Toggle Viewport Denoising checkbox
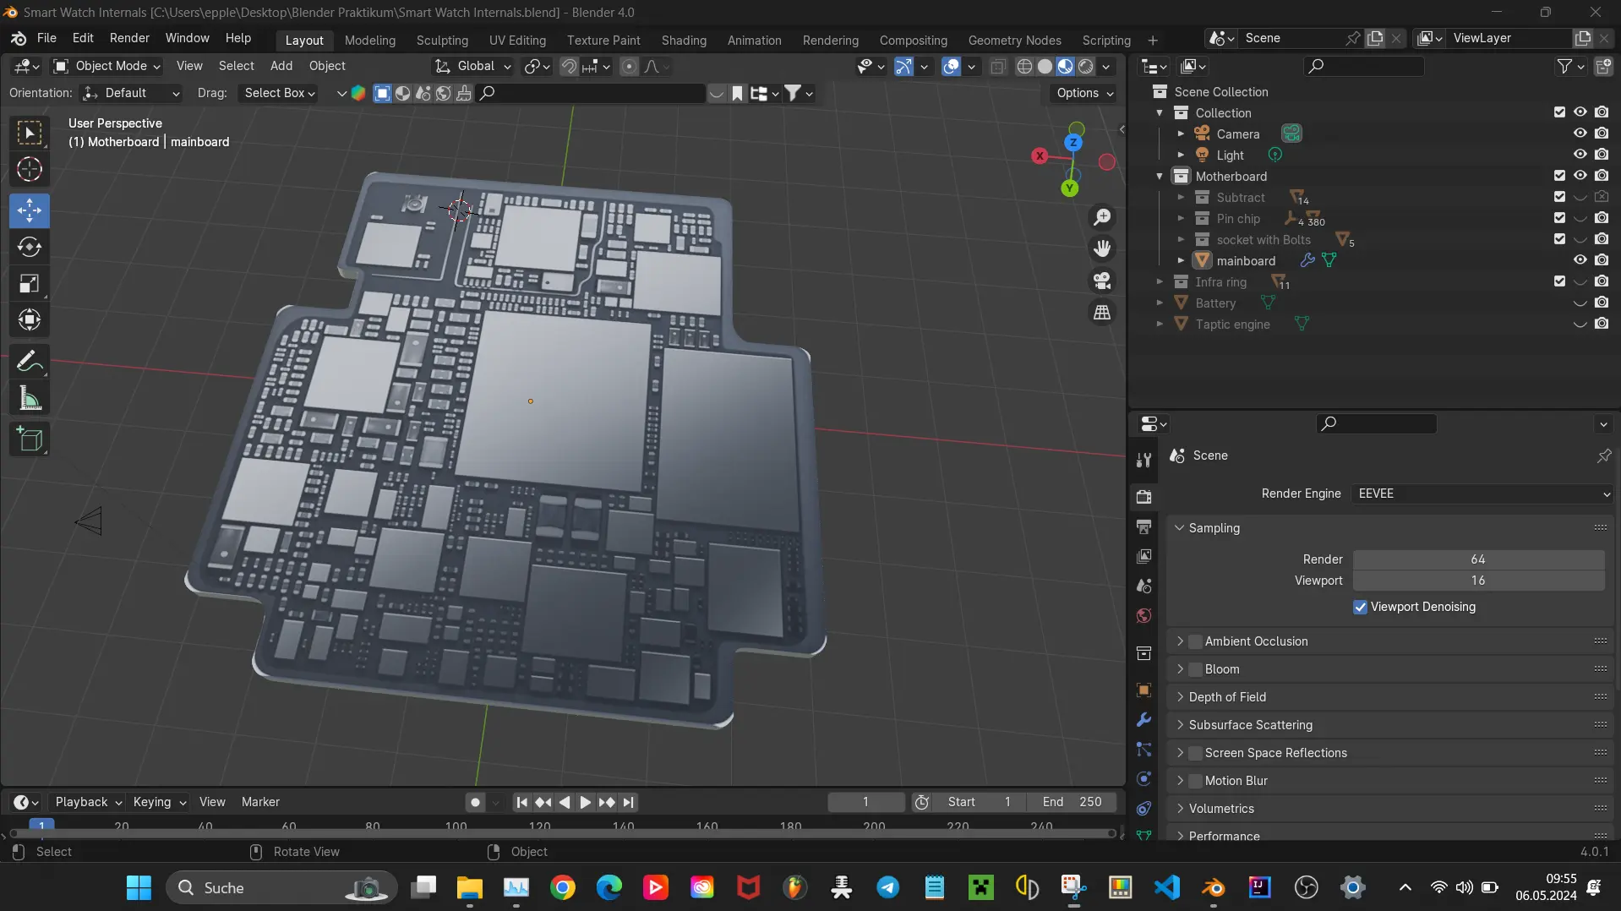Image resolution: width=1621 pixels, height=911 pixels. pyautogui.click(x=1360, y=607)
